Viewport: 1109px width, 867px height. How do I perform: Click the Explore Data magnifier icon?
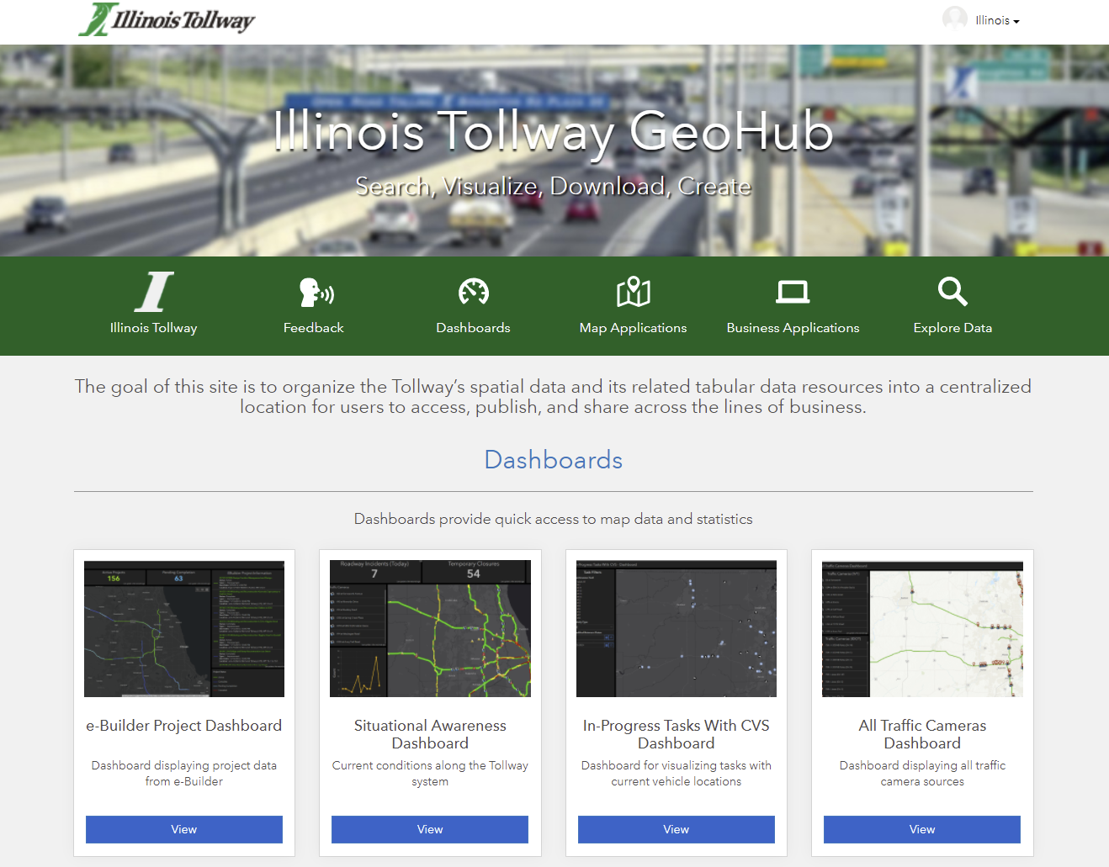952,292
